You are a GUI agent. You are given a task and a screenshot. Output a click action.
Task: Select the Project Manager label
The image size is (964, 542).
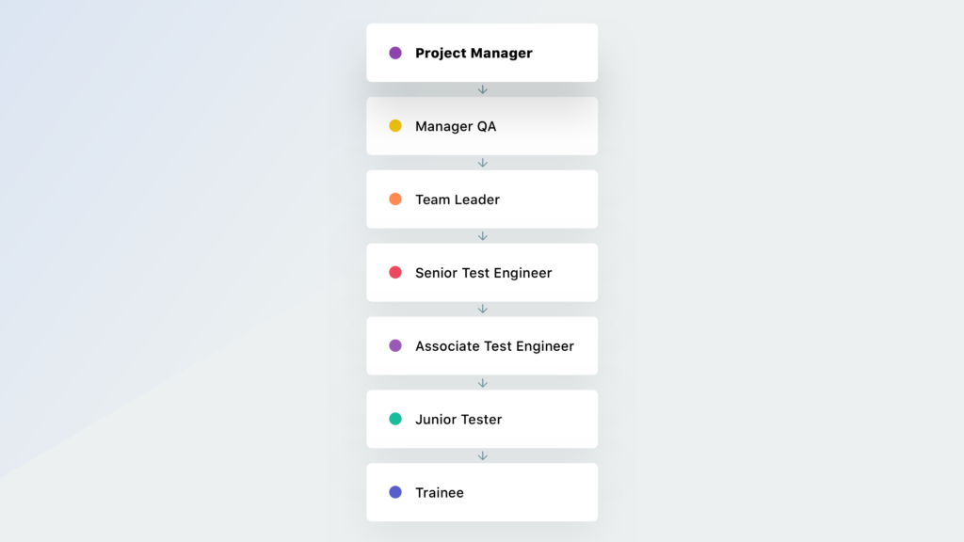click(x=474, y=54)
